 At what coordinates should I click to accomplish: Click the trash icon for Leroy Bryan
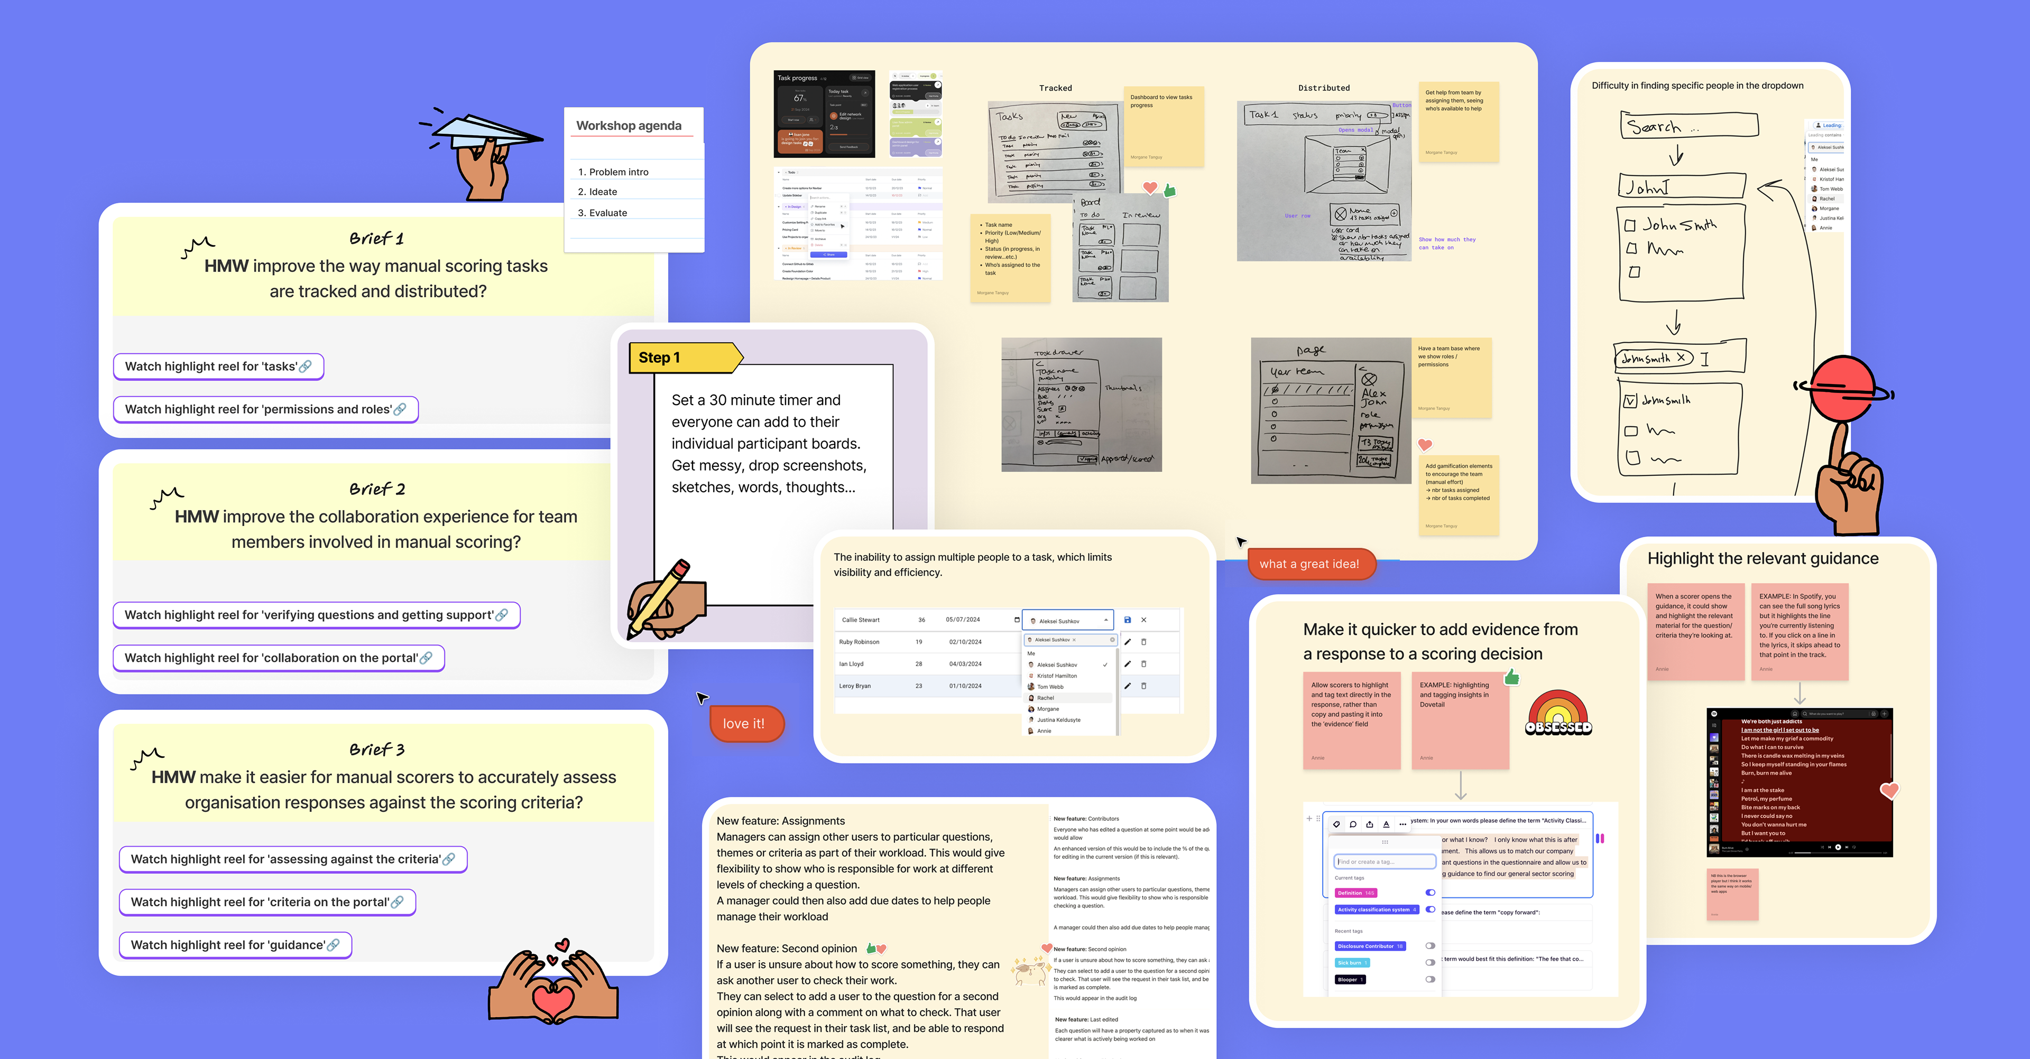1144,686
